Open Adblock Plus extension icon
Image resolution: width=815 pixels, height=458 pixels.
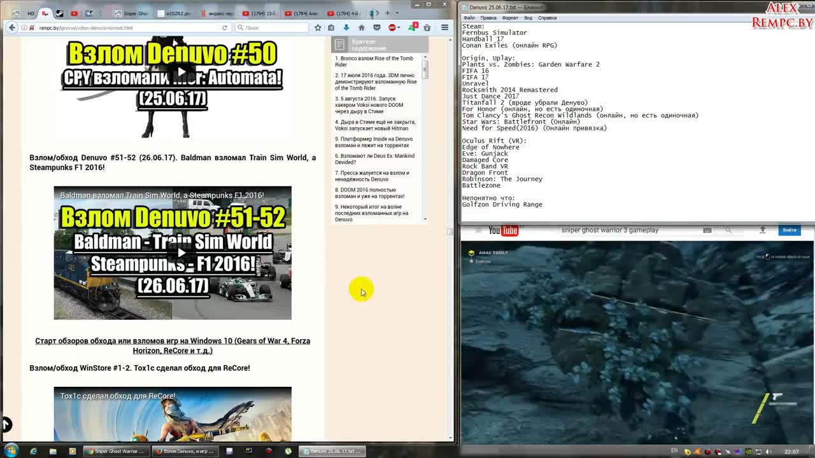click(392, 27)
